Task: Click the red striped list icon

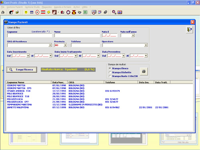Action: tap(43, 12)
